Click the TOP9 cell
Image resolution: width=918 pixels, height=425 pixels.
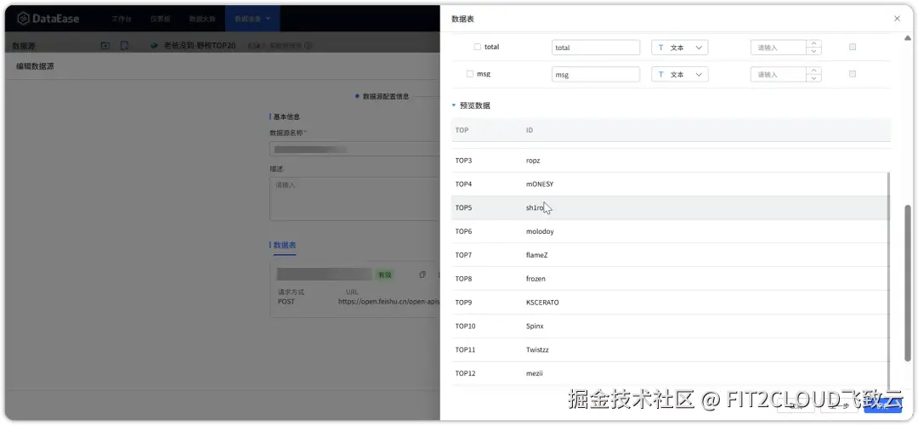point(463,303)
